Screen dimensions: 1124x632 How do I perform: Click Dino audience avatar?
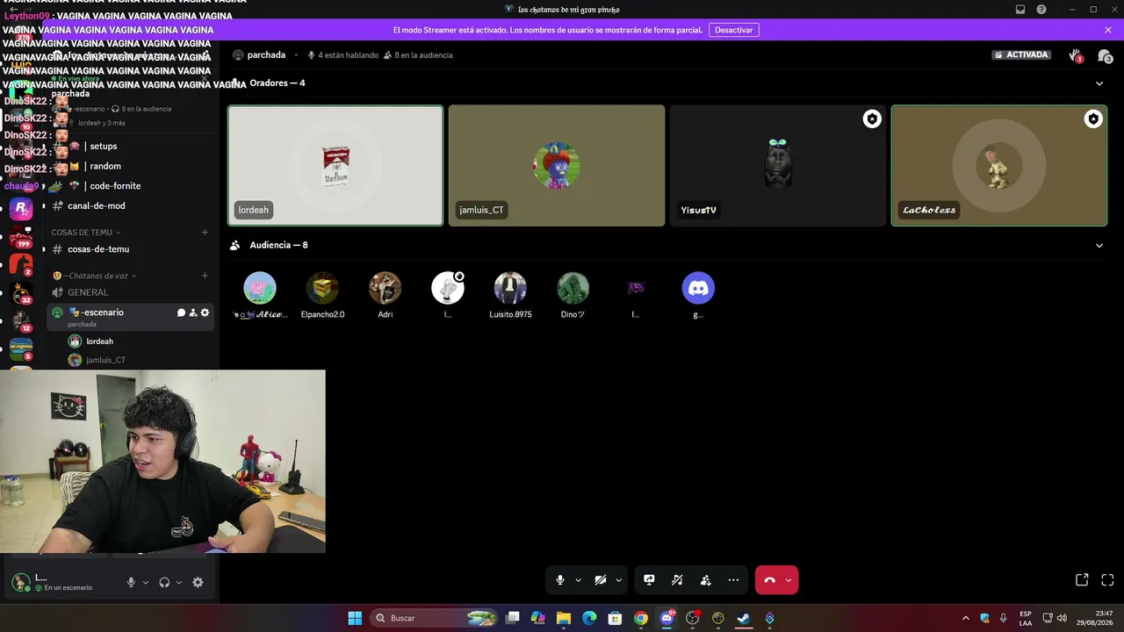573,288
